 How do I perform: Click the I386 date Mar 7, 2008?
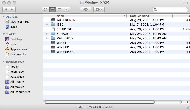(x=147, y=25)
